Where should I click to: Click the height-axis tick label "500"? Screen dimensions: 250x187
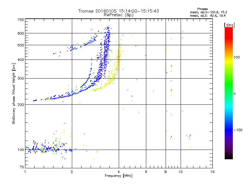tap(21, 45)
